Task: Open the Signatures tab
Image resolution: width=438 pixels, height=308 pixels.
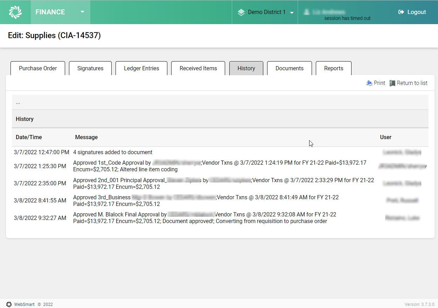Action: [90, 68]
